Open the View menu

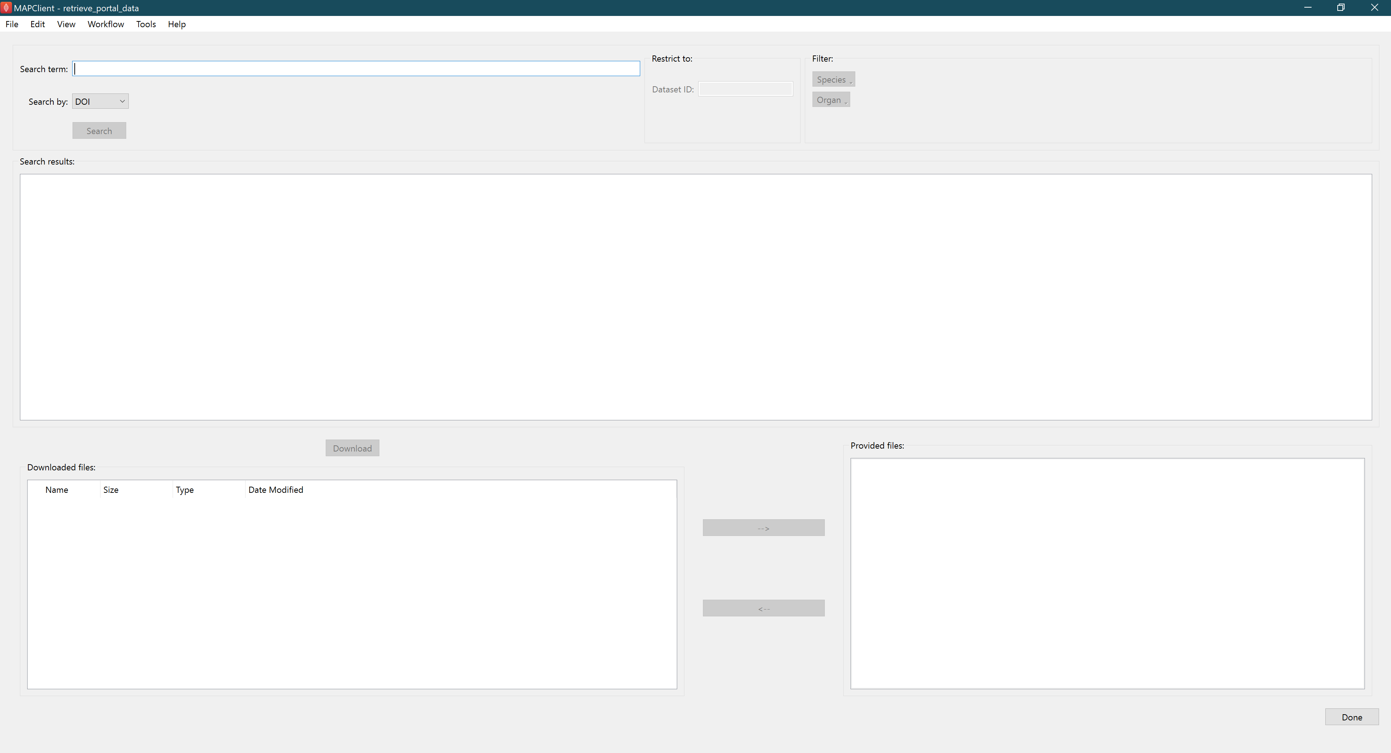[x=66, y=24]
